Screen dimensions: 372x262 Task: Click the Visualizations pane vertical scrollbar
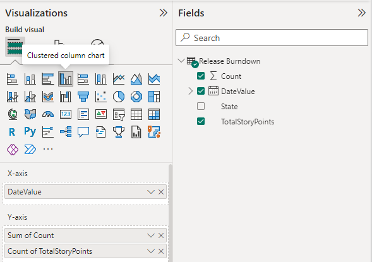click(x=171, y=213)
